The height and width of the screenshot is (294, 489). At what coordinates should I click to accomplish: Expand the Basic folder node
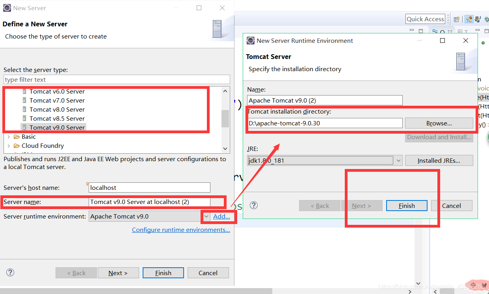(9, 137)
